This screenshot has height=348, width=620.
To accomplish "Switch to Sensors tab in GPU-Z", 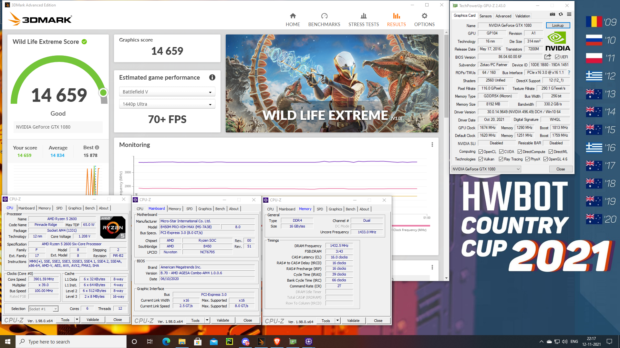I will click(x=485, y=16).
